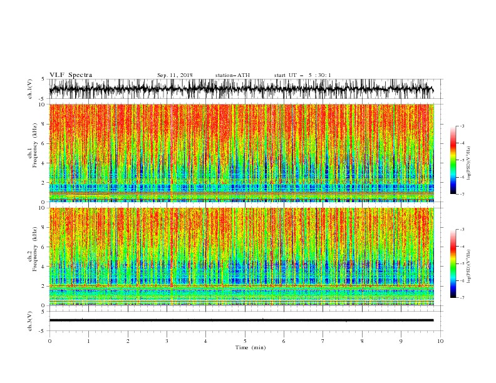This screenshot has width=496, height=383.
Task: Click time axis tick label '0'
Action: click(x=49, y=341)
